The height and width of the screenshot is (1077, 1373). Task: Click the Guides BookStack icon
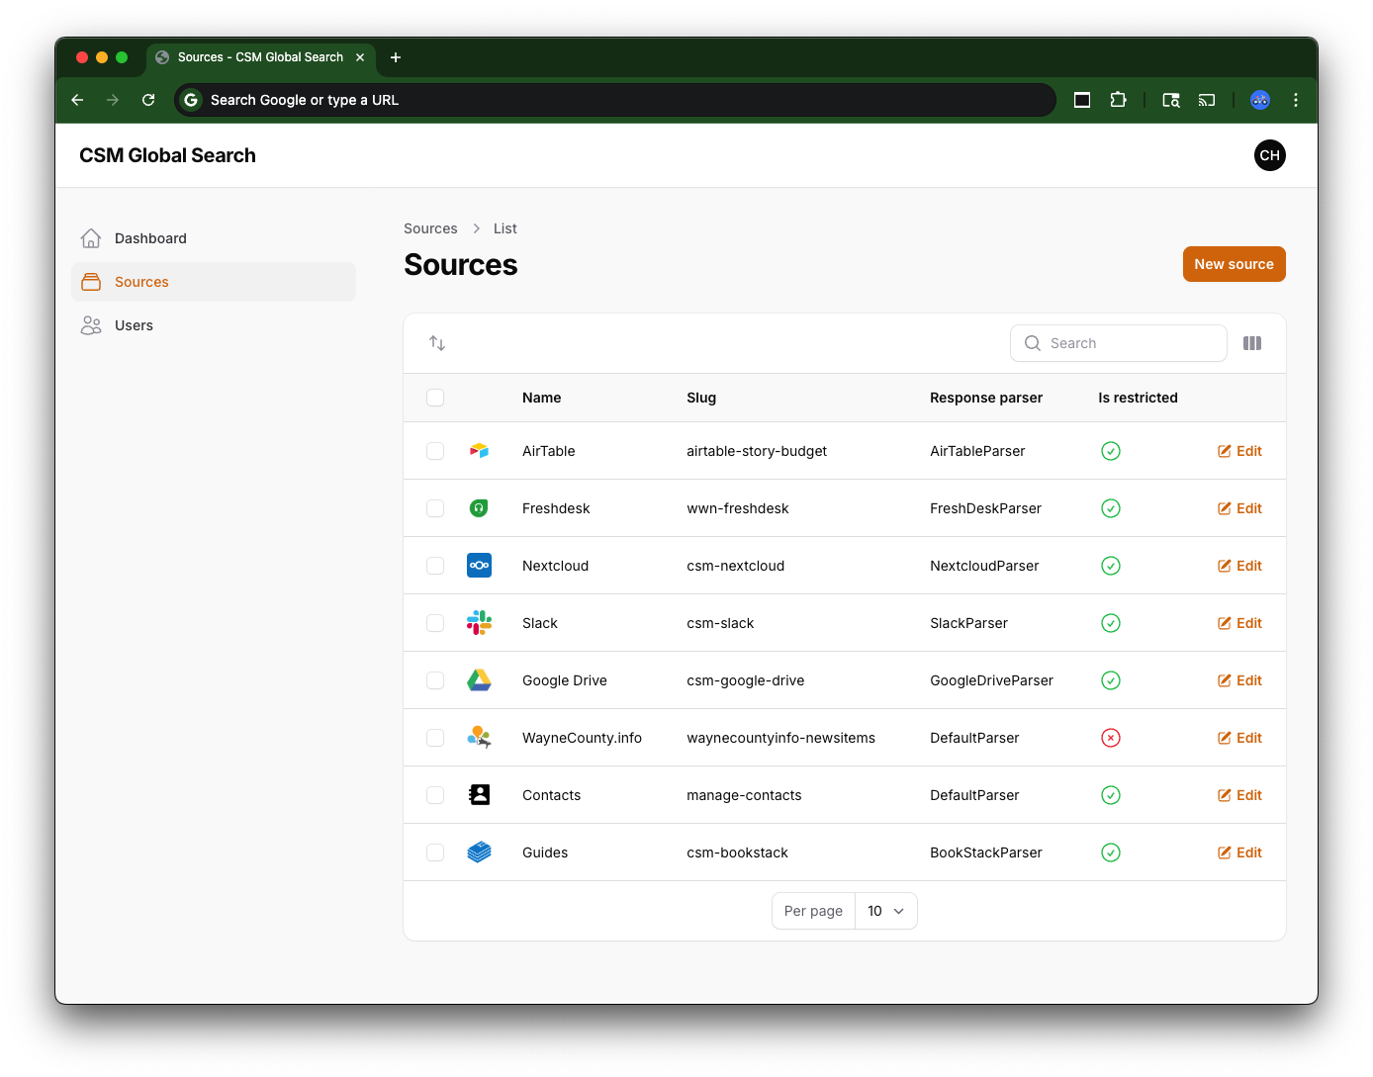(x=479, y=853)
